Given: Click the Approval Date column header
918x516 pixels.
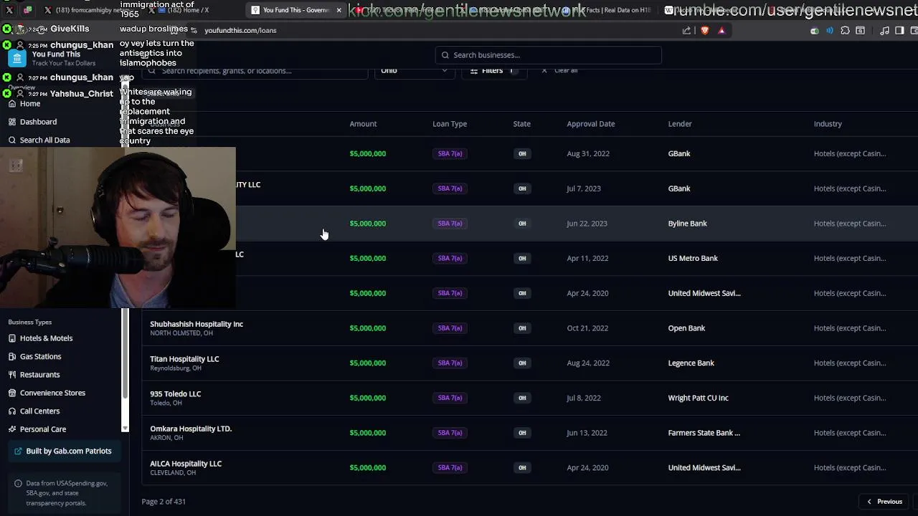Looking at the screenshot, I should pos(591,124).
